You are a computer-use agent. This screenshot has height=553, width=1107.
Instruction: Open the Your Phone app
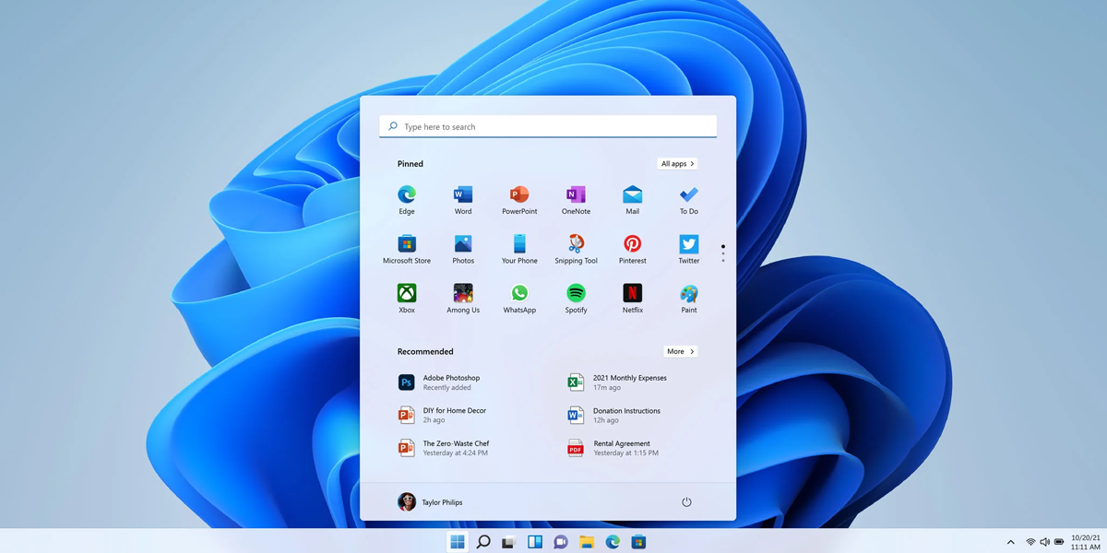[x=519, y=249]
